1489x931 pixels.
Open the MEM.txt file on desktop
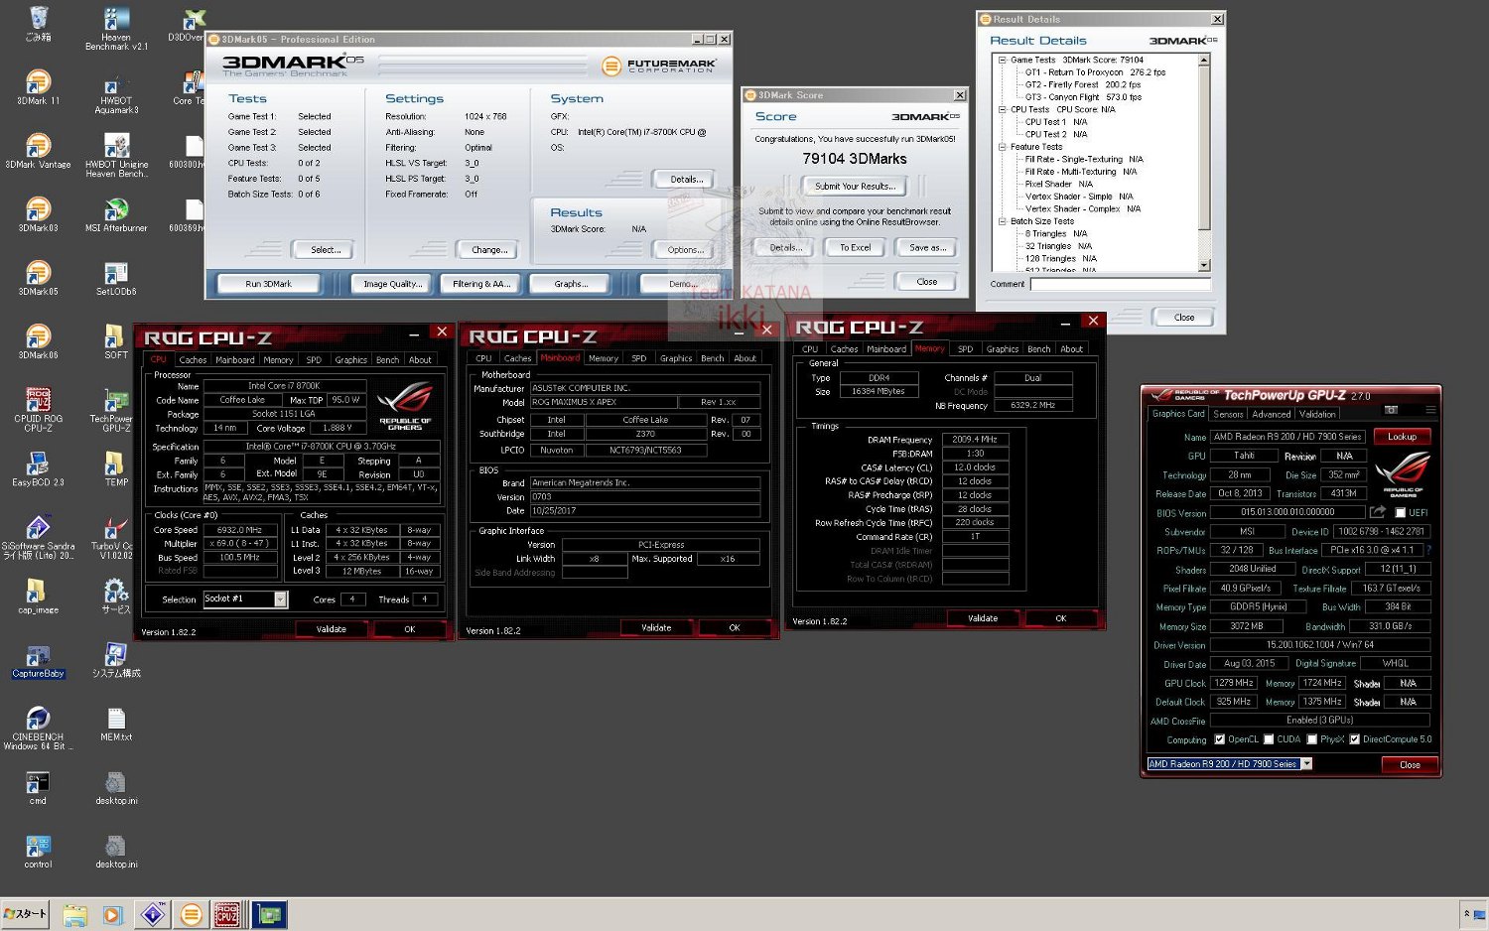[116, 724]
